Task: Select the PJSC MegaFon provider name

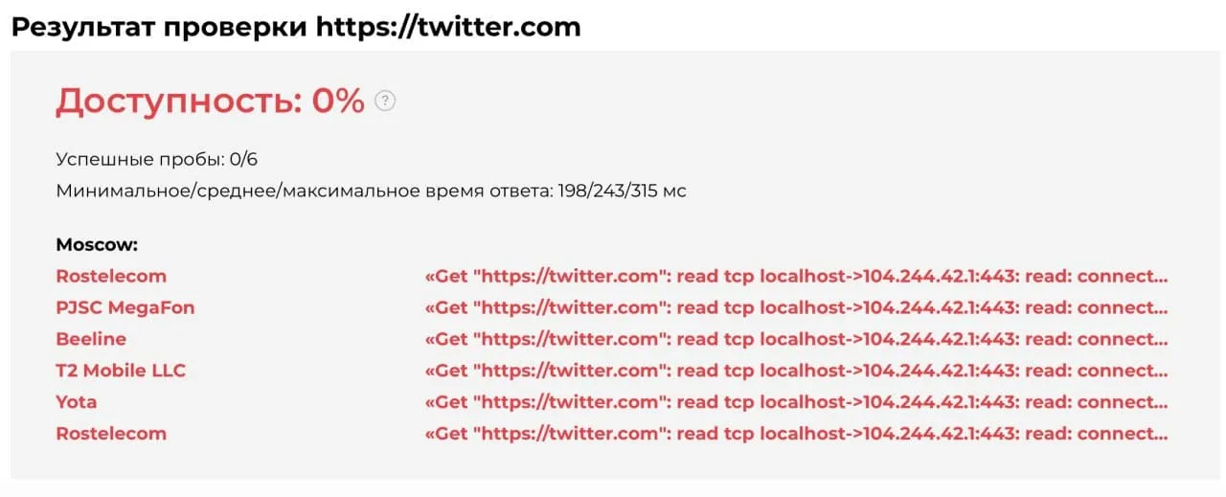Action: pos(125,307)
